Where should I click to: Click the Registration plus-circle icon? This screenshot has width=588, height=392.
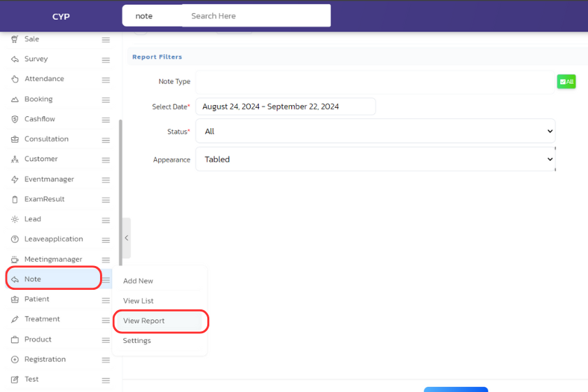(x=15, y=359)
